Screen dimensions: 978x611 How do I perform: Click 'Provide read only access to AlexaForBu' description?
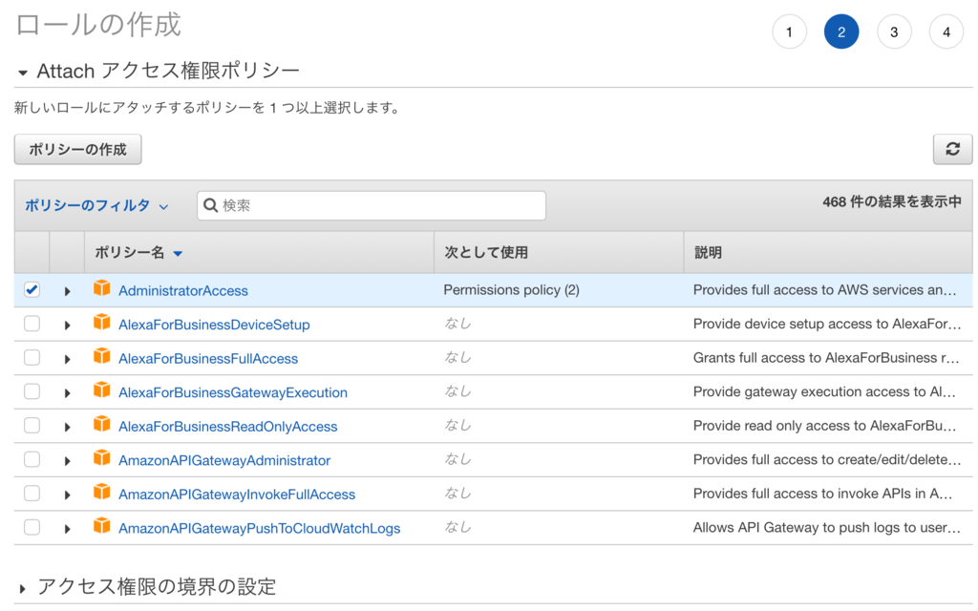point(824,426)
